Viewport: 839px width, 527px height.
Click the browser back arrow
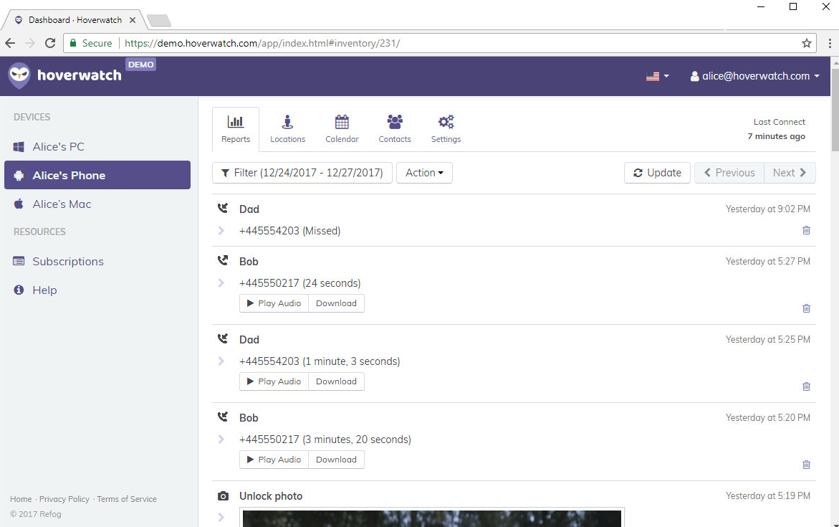pos(10,44)
